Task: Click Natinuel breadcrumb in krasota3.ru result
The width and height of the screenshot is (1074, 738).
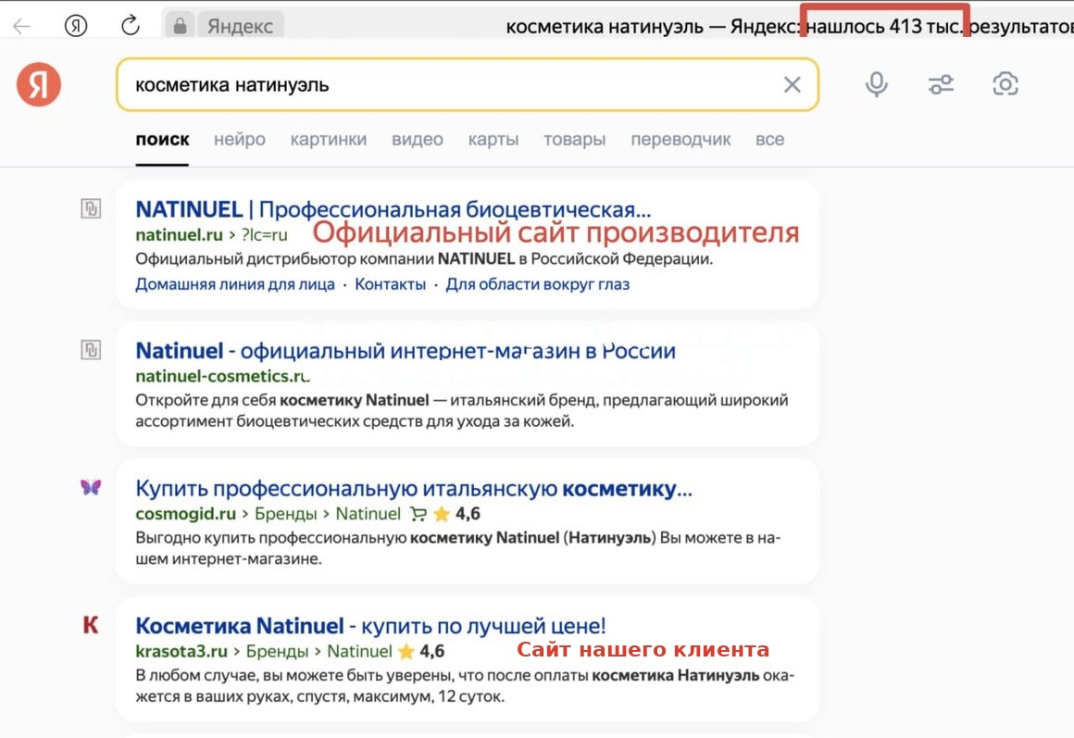Action: pyautogui.click(x=359, y=651)
